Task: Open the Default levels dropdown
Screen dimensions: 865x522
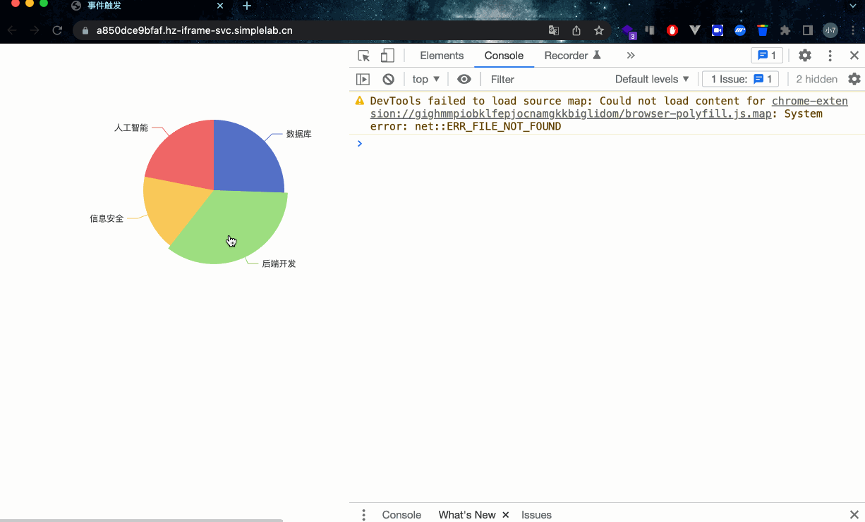Action: (x=652, y=79)
